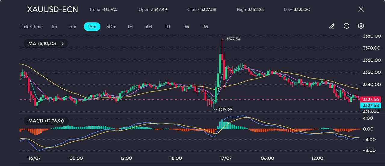Switch to the 30m timeframe

pos(111,27)
